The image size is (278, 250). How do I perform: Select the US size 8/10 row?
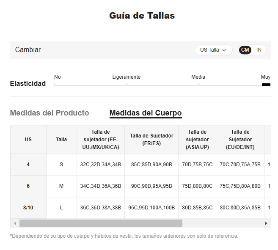point(140,208)
